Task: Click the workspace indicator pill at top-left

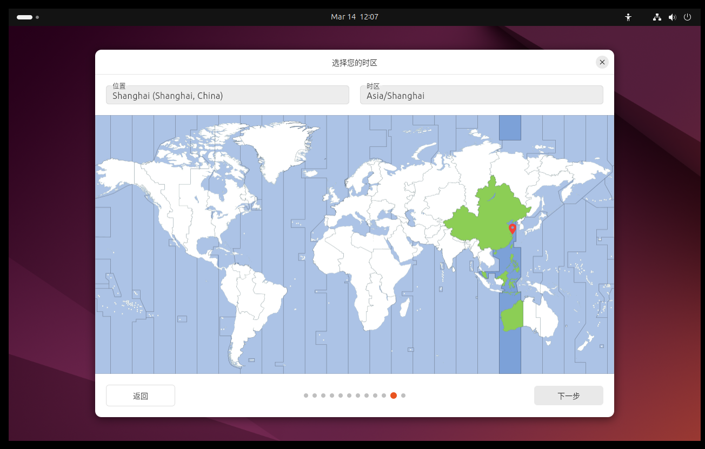Action: click(25, 17)
